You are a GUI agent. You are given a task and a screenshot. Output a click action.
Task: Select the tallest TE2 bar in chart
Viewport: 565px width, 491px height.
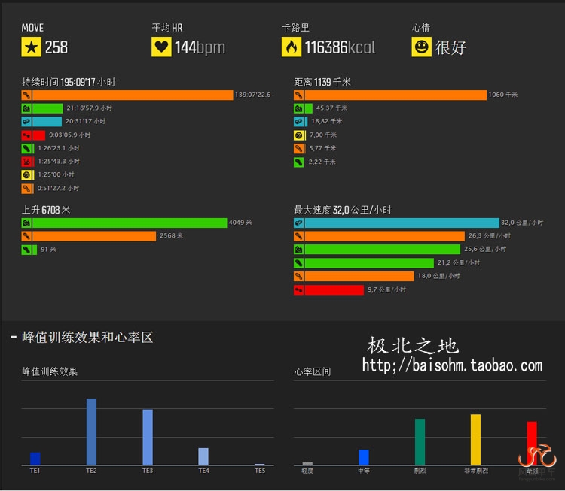coord(91,432)
